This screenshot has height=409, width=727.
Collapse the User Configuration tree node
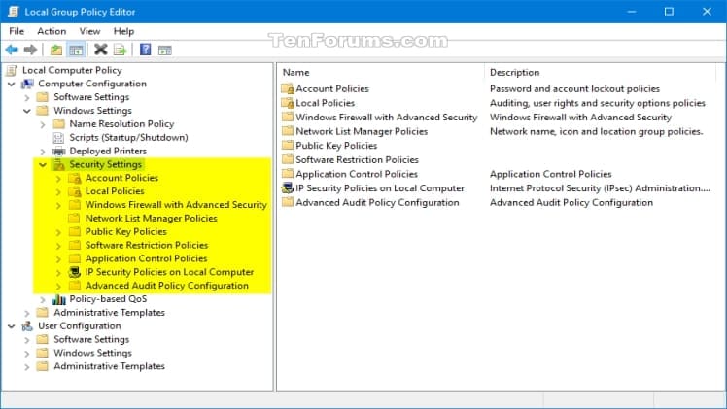(x=11, y=326)
